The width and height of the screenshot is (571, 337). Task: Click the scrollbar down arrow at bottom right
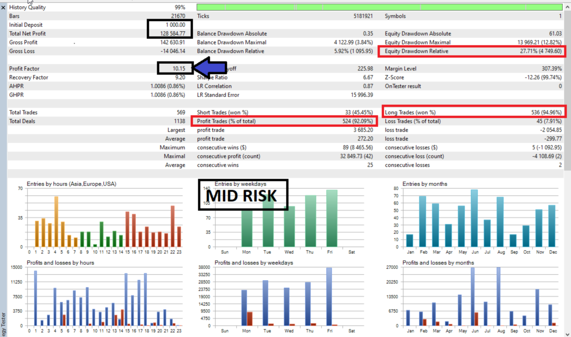click(567, 333)
